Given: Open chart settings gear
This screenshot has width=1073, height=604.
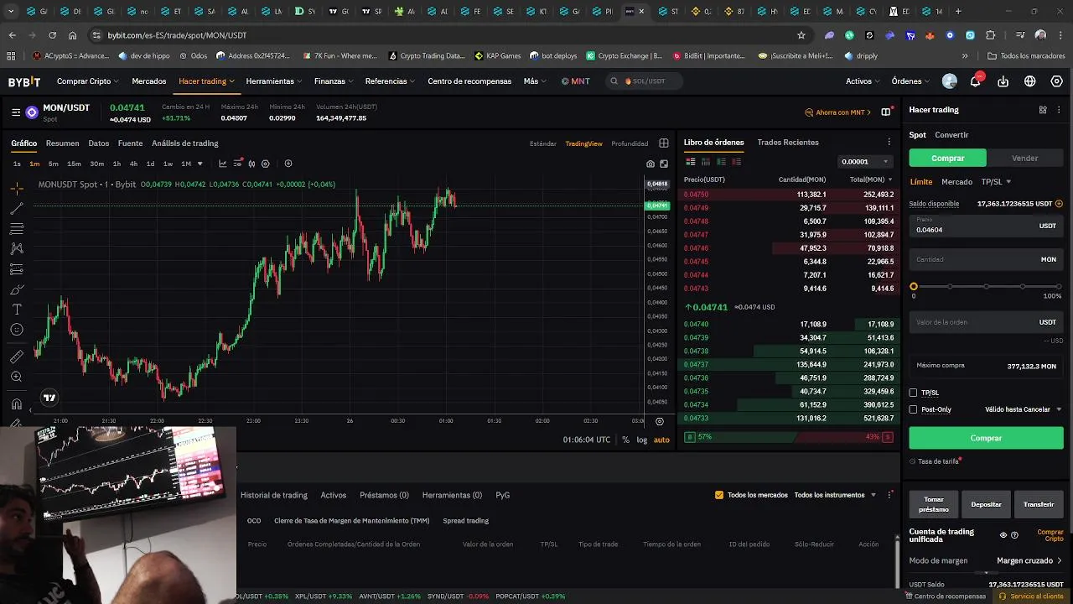Looking at the screenshot, I should pos(266,164).
